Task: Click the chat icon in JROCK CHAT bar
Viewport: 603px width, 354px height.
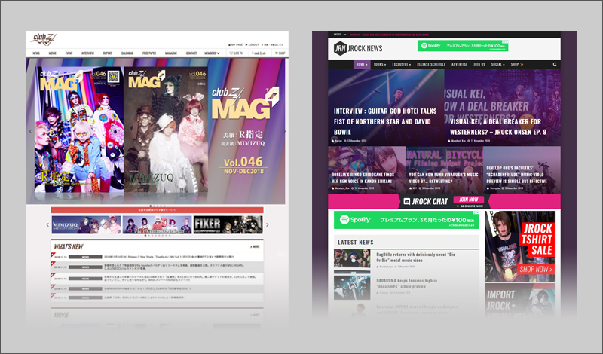Action: click(407, 201)
